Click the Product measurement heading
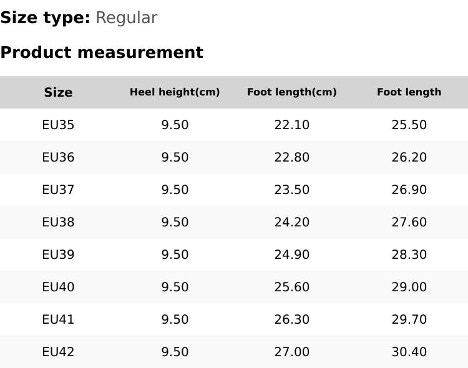The width and height of the screenshot is (468, 368). [102, 52]
